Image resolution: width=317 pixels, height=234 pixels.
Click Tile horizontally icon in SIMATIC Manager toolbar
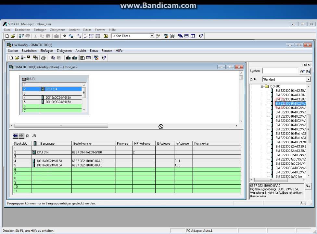[x=186, y=36]
